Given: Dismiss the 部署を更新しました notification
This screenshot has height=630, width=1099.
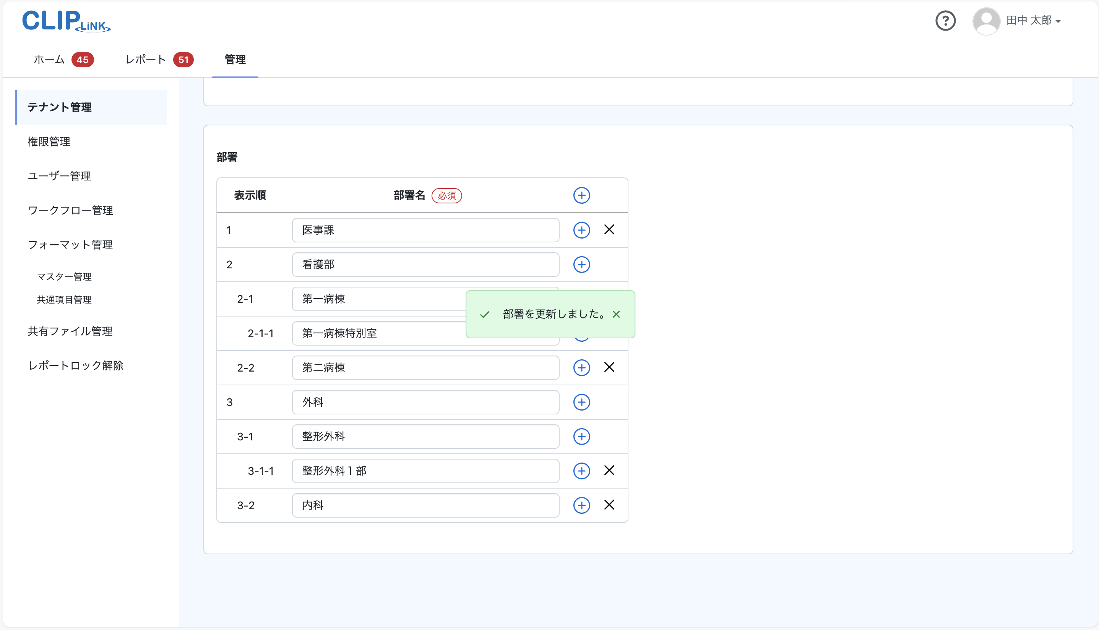Looking at the screenshot, I should [x=616, y=315].
